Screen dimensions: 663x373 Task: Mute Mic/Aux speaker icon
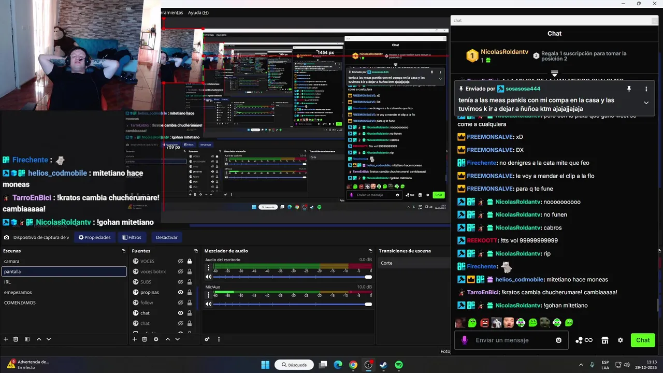tap(209, 304)
